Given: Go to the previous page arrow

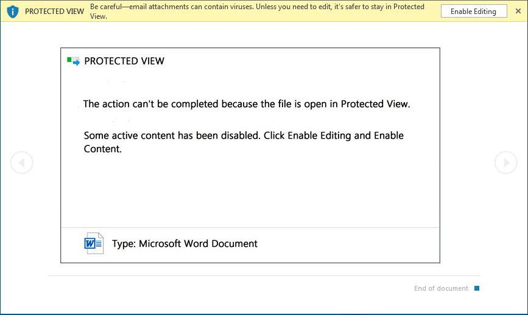Looking at the screenshot, I should coord(22,163).
